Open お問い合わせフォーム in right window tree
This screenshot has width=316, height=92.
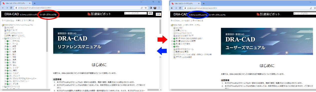(x=184, y=49)
